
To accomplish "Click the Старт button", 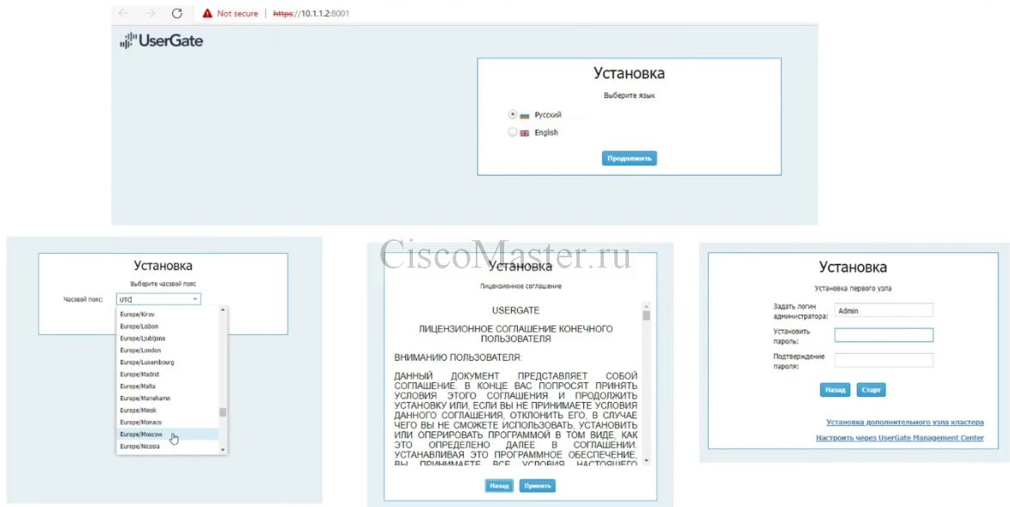I will tap(871, 391).
